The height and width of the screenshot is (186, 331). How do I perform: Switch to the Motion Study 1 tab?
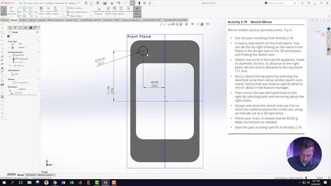point(46,175)
